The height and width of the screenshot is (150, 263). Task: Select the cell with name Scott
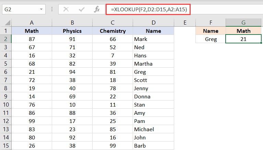pyautogui.click(x=154, y=80)
